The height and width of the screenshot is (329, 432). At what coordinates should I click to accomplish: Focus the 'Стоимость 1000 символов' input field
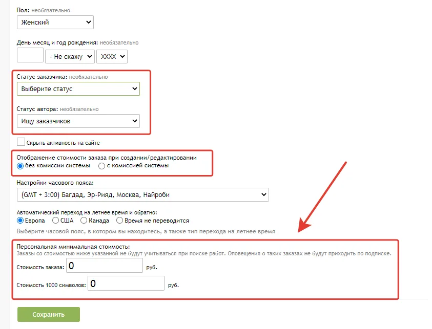click(126, 283)
